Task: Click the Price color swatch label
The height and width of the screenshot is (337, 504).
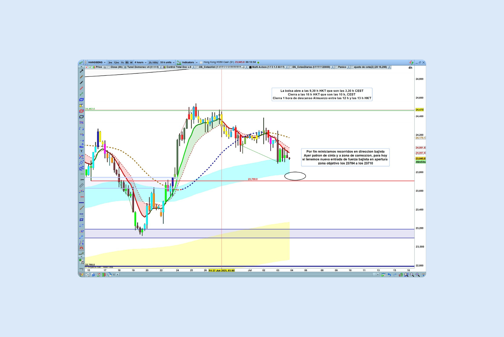Action: tap(99, 67)
